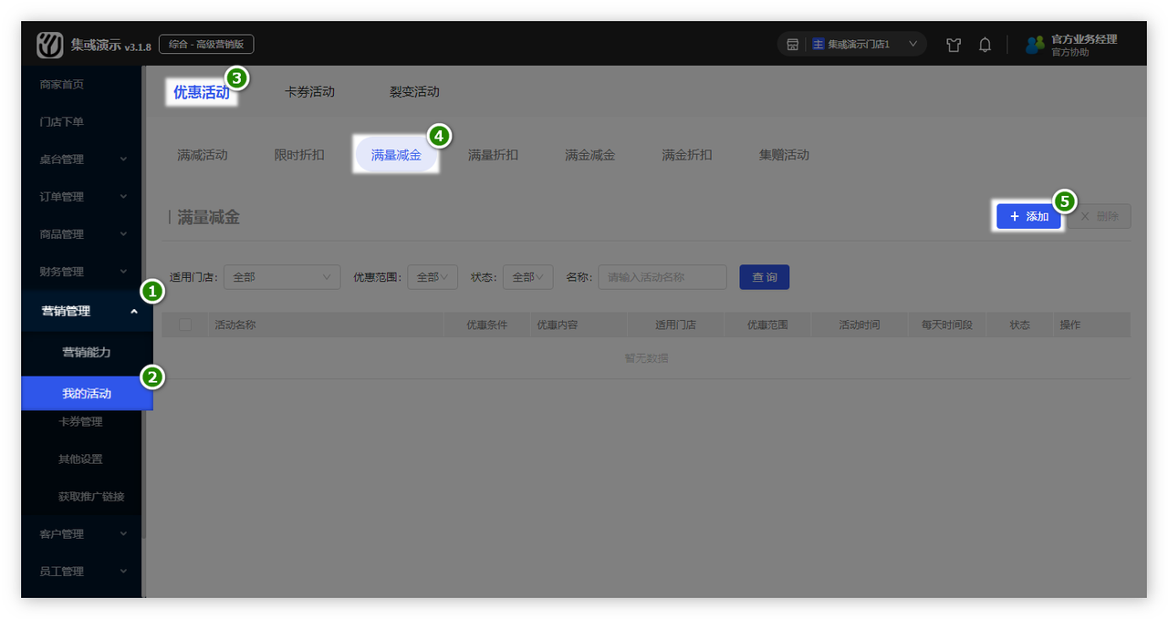Focus the 请输入活动名称 input field

662,277
